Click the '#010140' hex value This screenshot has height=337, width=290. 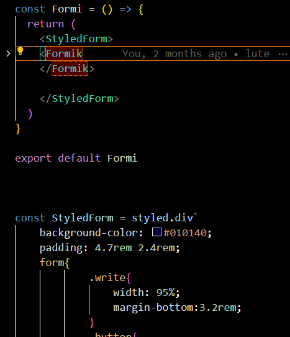[185, 233]
